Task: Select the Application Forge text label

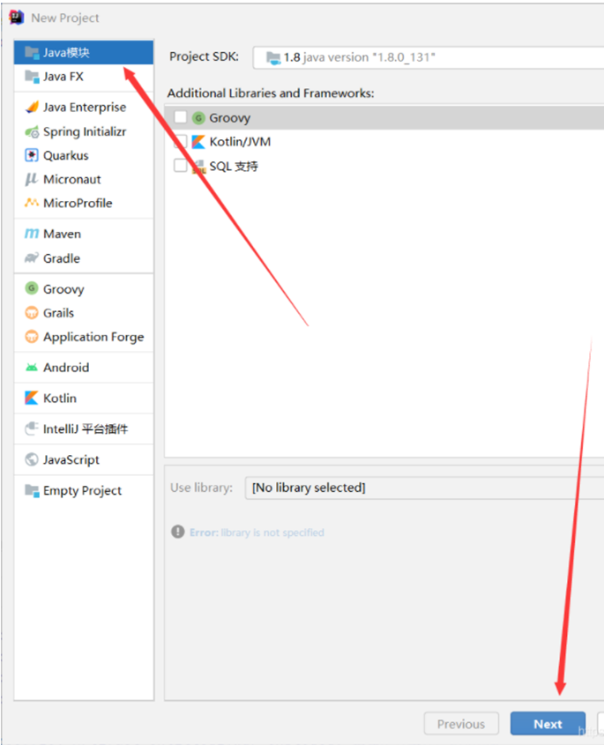Action: (93, 337)
